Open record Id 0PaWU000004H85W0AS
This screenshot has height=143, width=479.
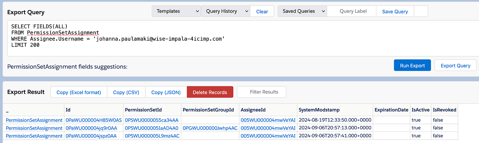(x=93, y=120)
